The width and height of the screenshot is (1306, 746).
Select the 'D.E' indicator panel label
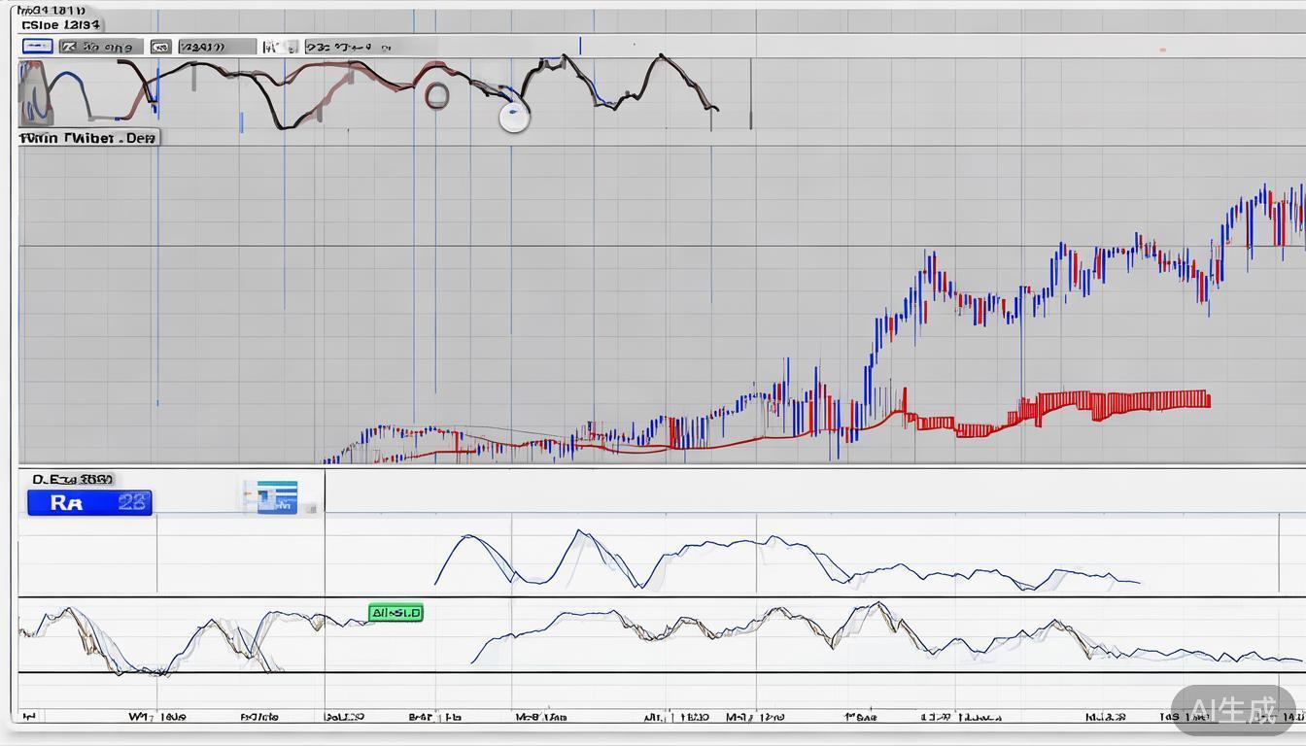(x=73, y=479)
